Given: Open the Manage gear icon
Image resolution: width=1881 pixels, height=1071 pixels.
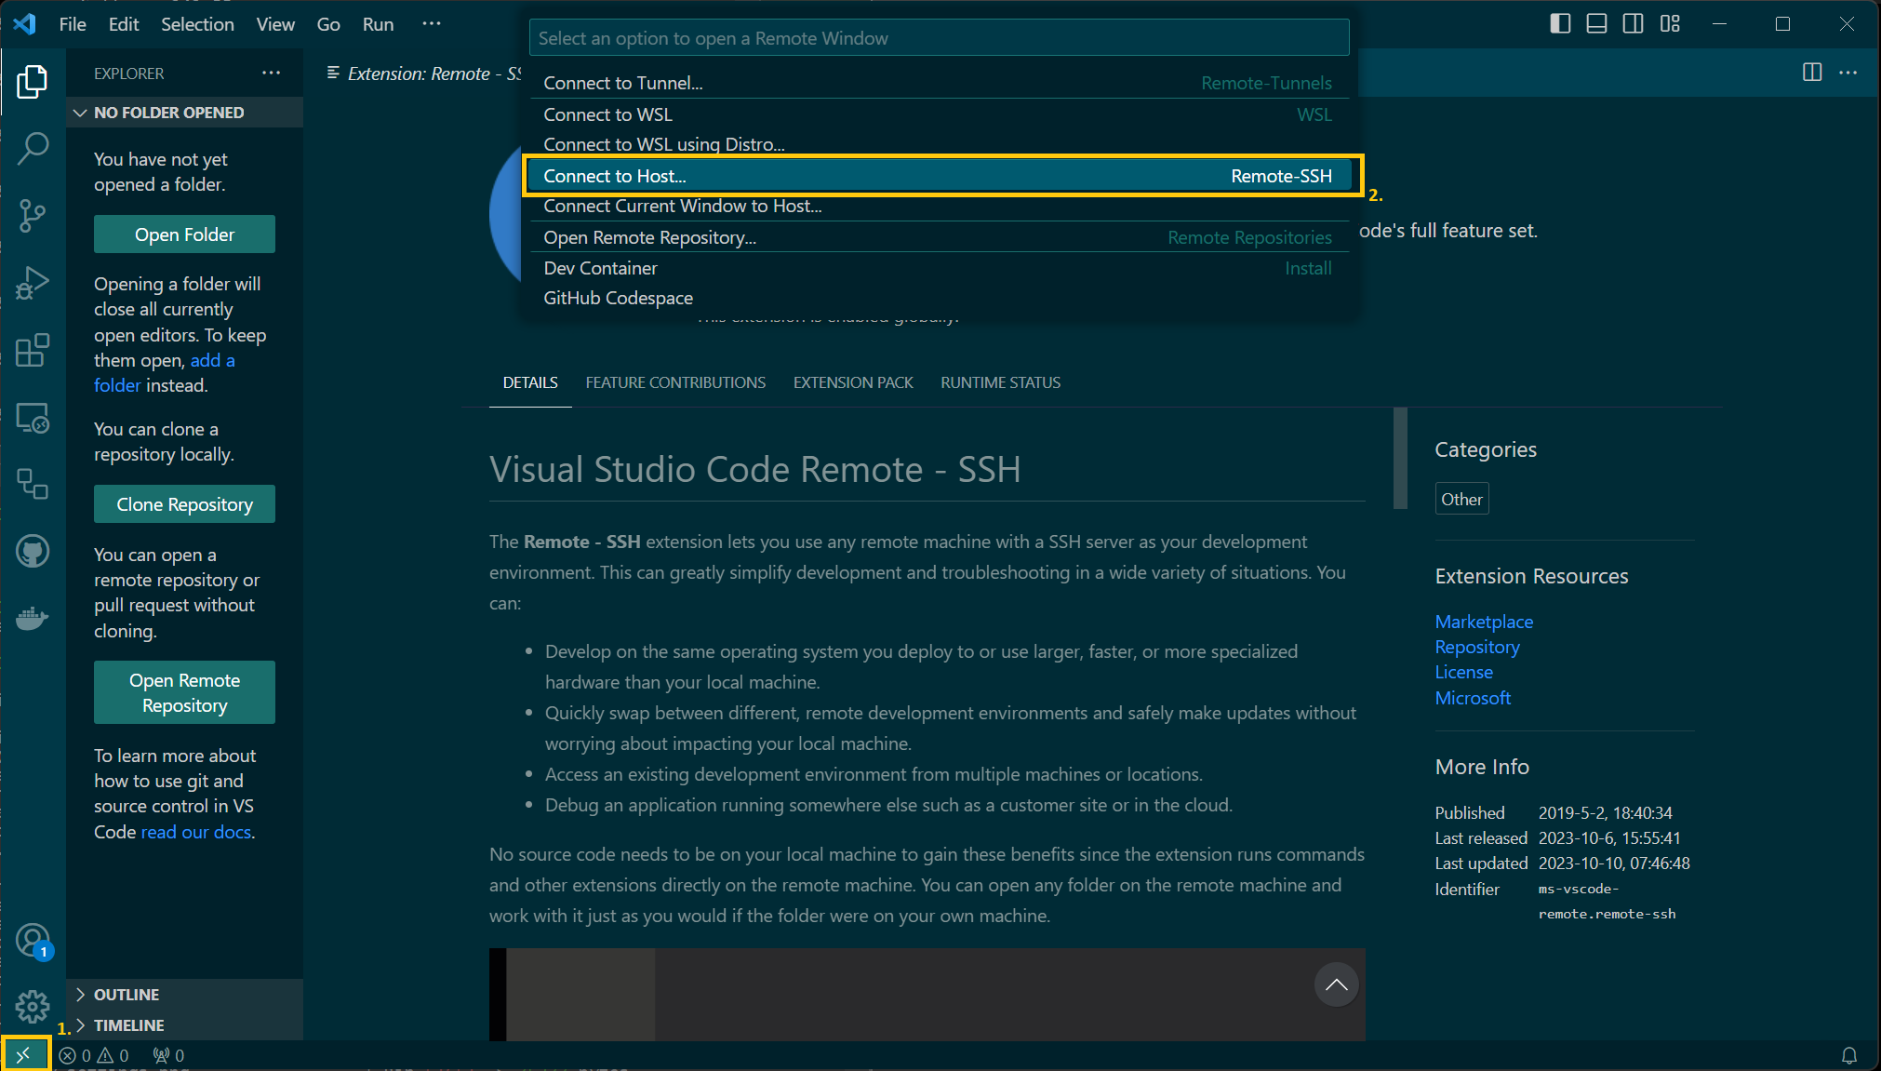Looking at the screenshot, I should (33, 1005).
